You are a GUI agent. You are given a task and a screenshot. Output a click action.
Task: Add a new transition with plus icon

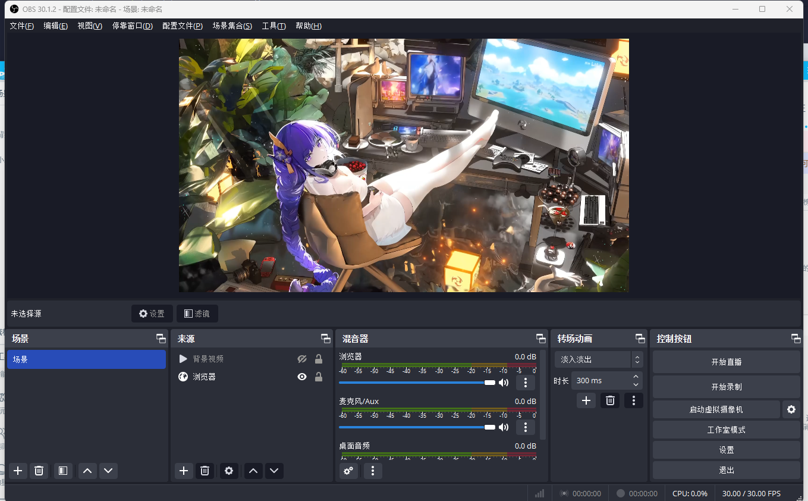(586, 400)
